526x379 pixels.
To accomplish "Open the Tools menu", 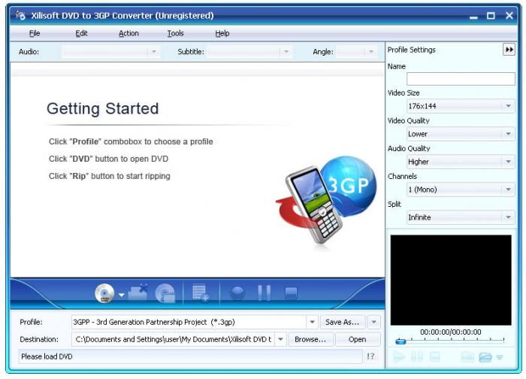I will (x=175, y=33).
